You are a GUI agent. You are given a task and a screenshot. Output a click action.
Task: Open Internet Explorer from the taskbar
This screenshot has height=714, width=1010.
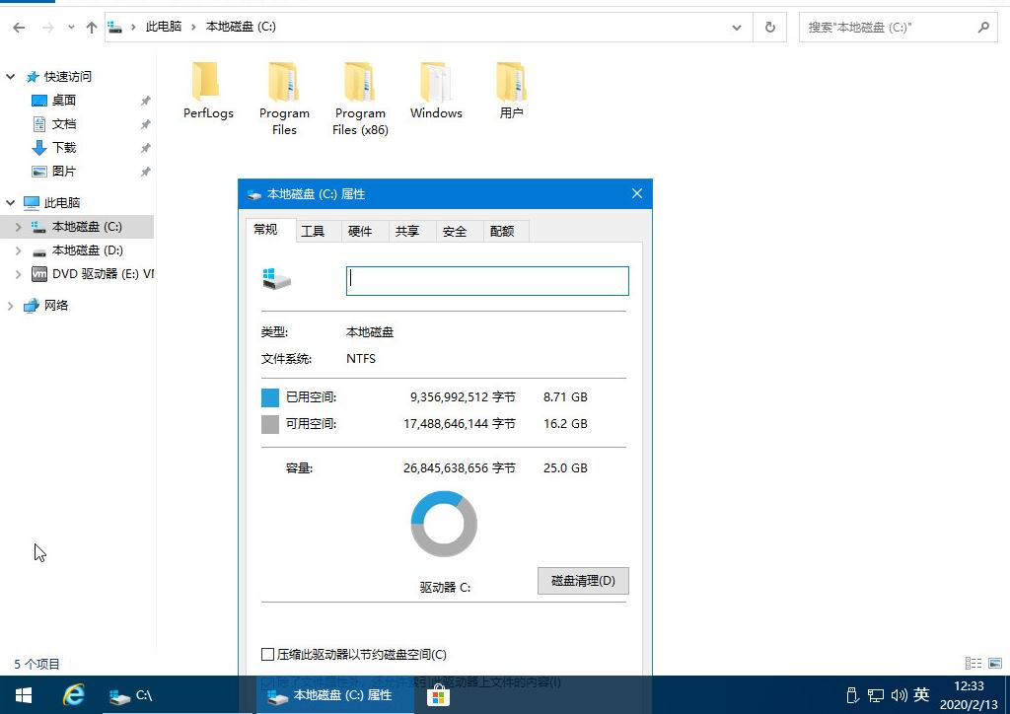tap(74, 695)
